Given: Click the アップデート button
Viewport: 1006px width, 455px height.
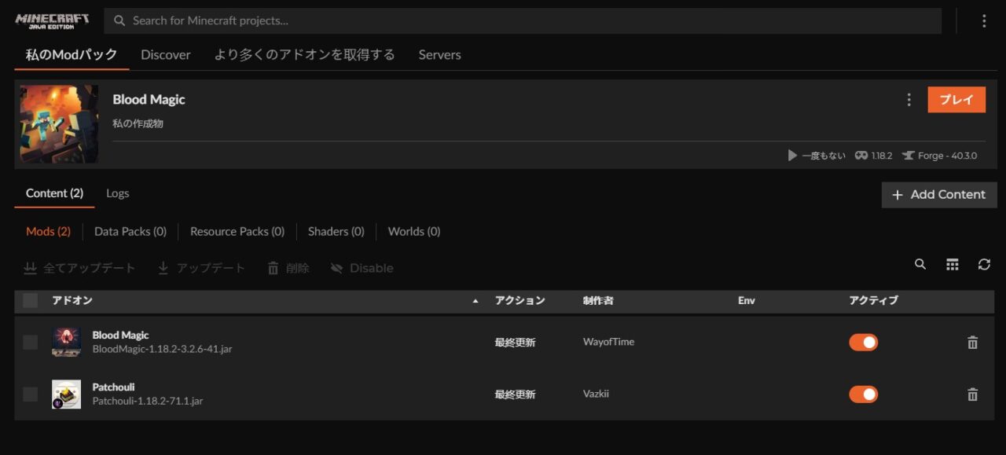Looking at the screenshot, I should pos(201,268).
